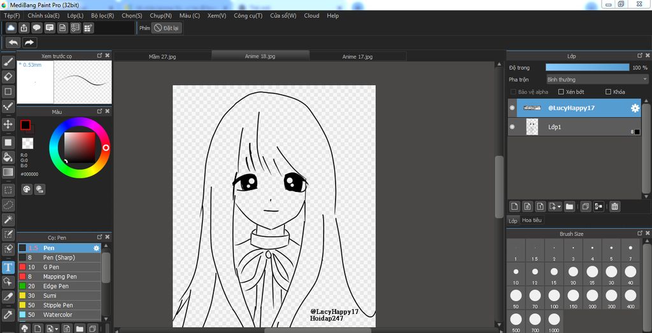Select the Dot/line drawing tool below the shape tool
The height and width of the screenshot is (333, 652).
(x=8, y=107)
